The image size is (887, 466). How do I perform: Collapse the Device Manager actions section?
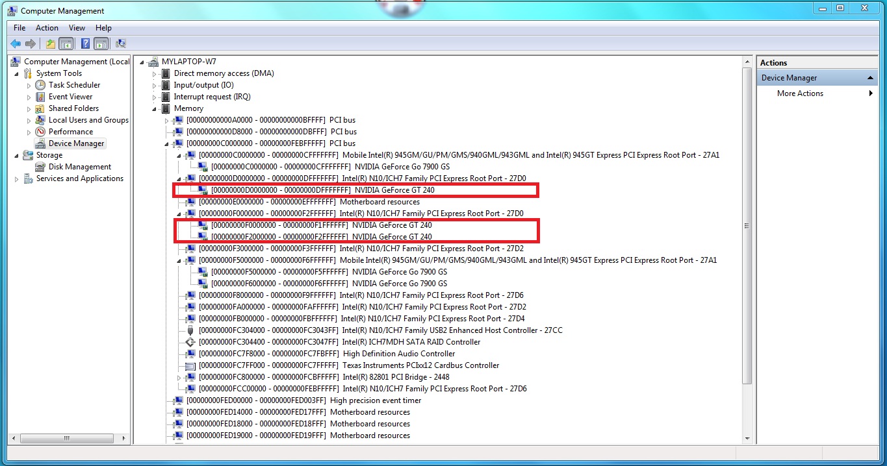[871, 78]
